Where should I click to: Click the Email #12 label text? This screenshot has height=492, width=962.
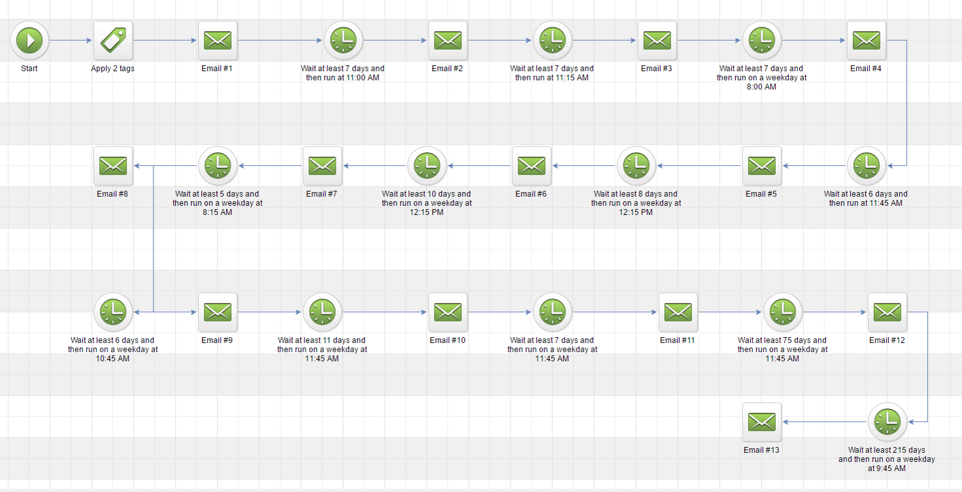tap(887, 340)
